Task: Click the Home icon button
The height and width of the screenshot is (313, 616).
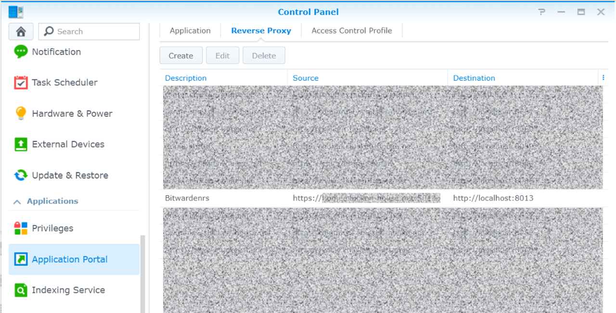Action: click(21, 32)
